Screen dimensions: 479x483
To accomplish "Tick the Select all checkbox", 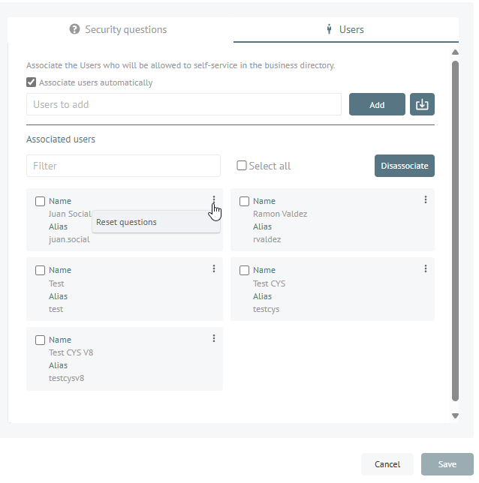I will point(242,166).
